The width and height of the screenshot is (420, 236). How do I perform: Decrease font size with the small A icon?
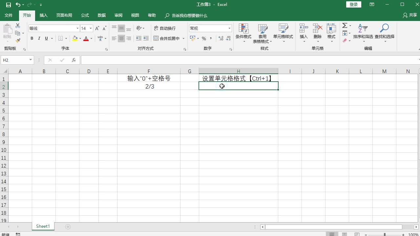(104, 29)
